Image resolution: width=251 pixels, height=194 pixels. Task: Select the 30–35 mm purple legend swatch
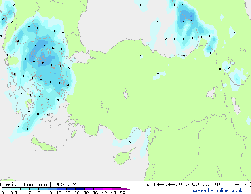(89, 189)
